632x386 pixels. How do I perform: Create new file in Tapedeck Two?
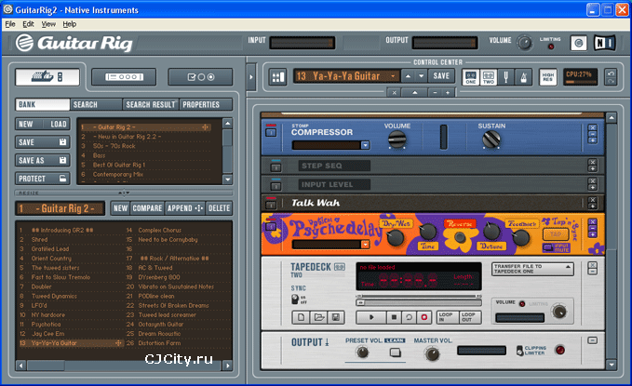coord(301,317)
